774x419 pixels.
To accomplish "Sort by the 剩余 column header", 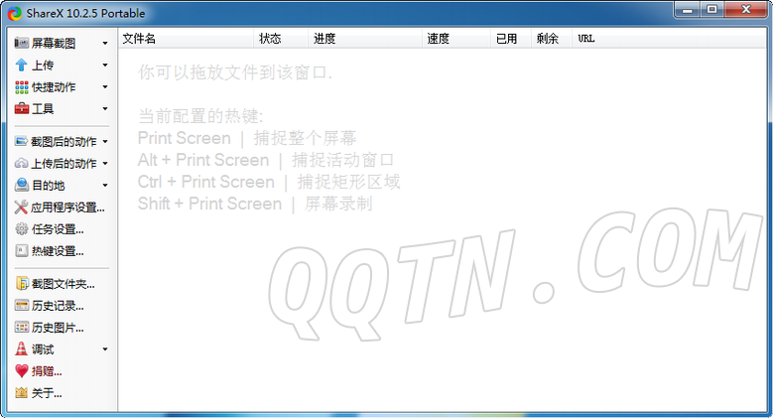I will tap(551, 39).
